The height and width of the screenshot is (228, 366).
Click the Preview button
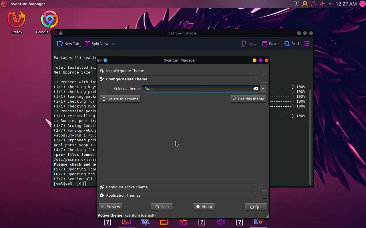click(110, 207)
